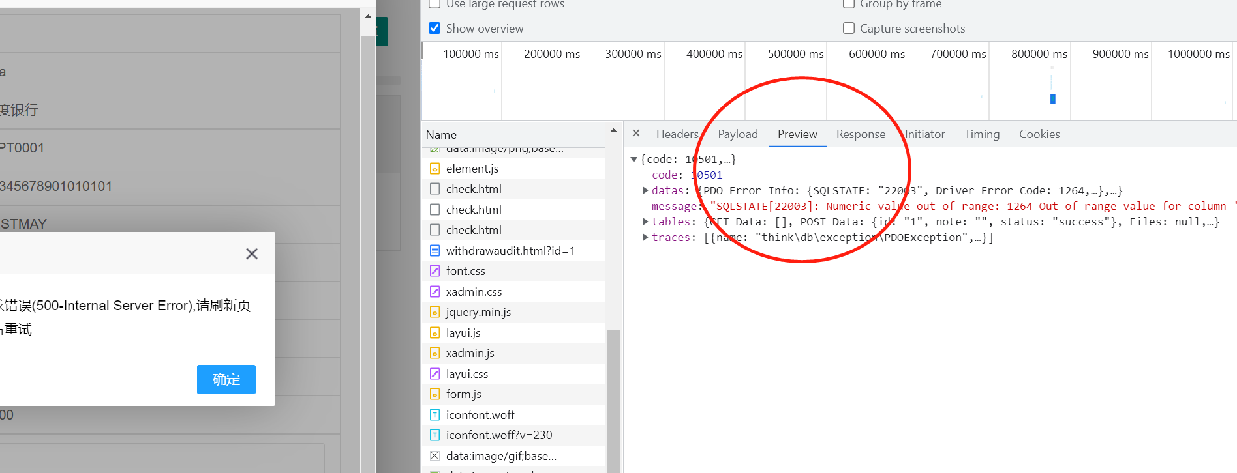
Task: Open the Cookies tab
Action: tap(1039, 134)
